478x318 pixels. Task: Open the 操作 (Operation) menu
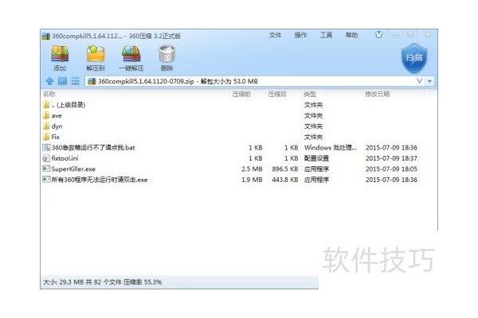(x=300, y=35)
